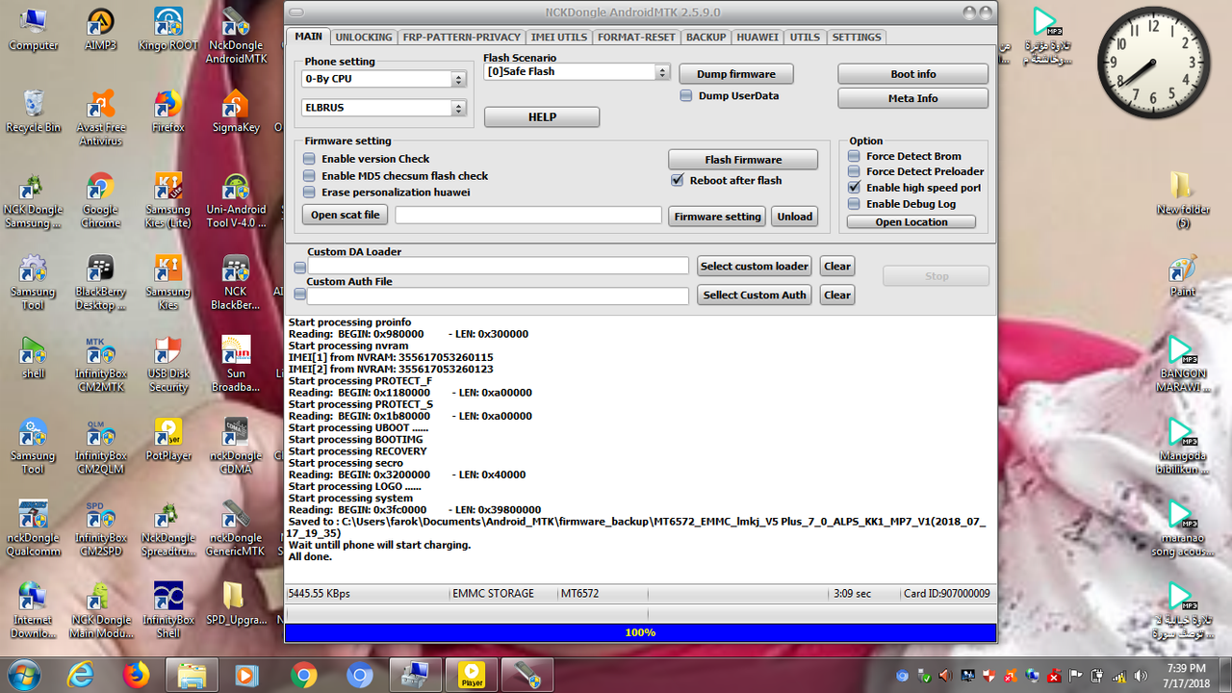Enable Force Detect Brom option

click(854, 156)
